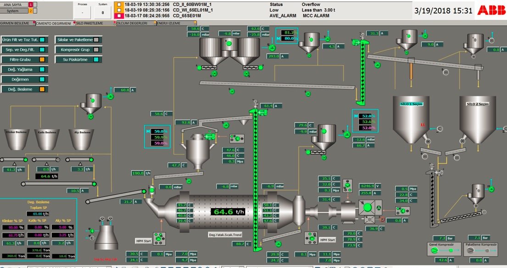Open the Kompresör Grup group panel
Image resolution: width=507 pixels, height=268 pixels.
pyautogui.click(x=78, y=49)
